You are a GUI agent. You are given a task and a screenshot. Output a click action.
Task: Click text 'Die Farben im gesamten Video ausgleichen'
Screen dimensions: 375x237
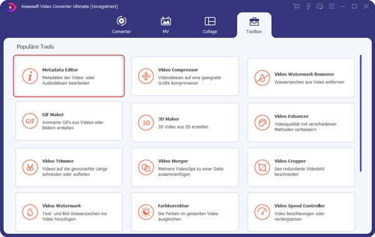pos(188,216)
